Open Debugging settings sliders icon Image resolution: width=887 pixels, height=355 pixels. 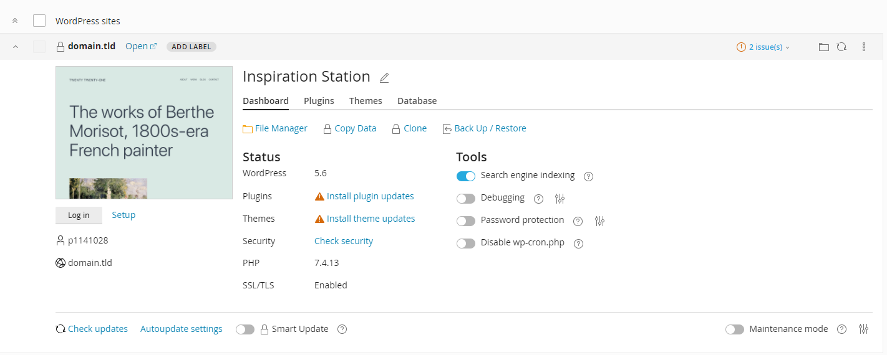click(560, 199)
